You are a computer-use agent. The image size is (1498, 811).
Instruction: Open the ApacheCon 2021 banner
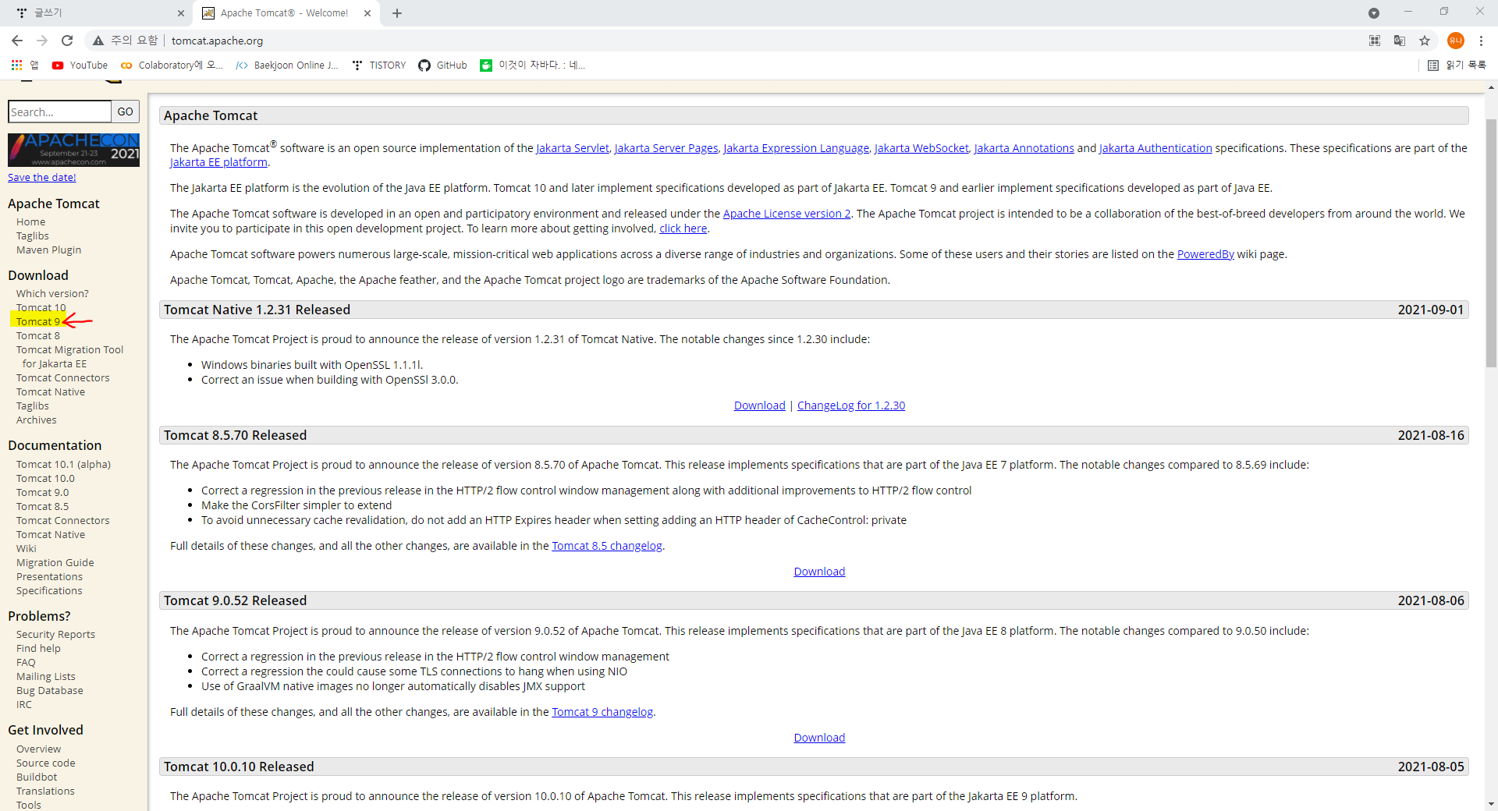click(73, 150)
